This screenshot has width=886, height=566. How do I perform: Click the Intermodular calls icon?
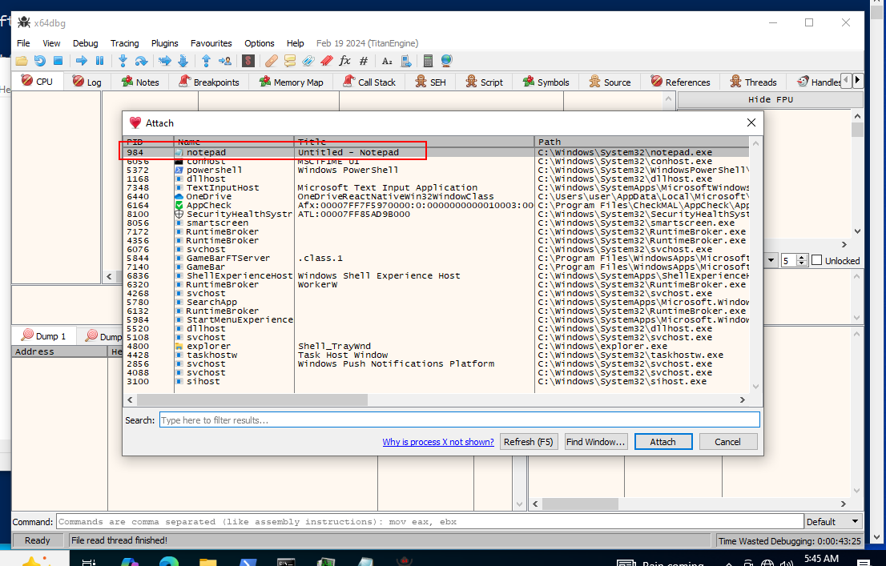coord(405,60)
